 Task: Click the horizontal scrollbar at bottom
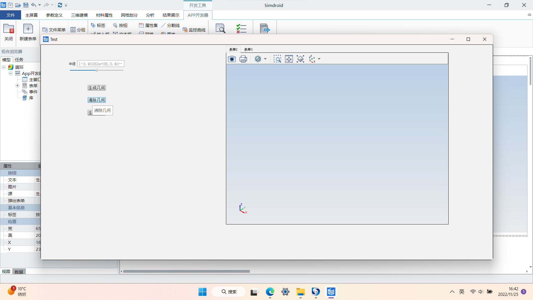187,271
